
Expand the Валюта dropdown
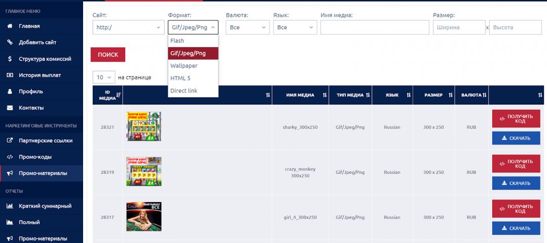pyautogui.click(x=247, y=27)
